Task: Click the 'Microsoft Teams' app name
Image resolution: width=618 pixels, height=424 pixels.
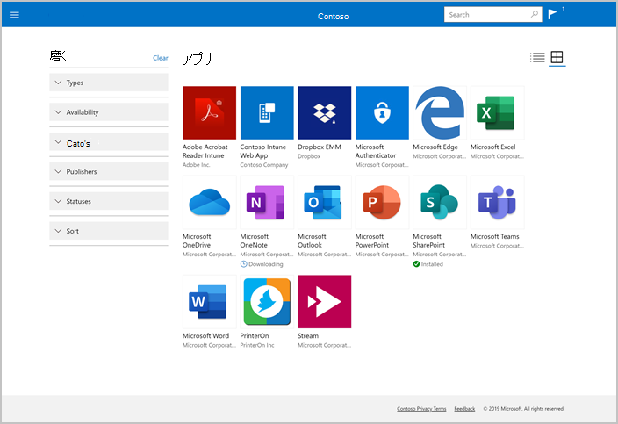Action: tap(494, 236)
